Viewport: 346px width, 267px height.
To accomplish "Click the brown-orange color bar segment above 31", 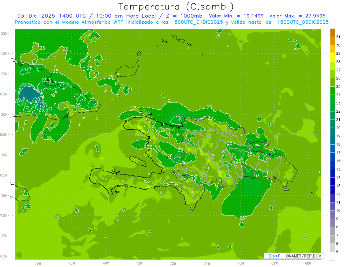I will tap(332, 33).
